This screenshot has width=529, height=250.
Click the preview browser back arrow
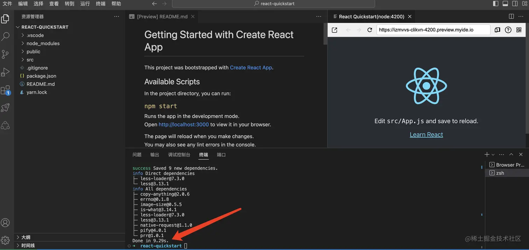point(348,30)
